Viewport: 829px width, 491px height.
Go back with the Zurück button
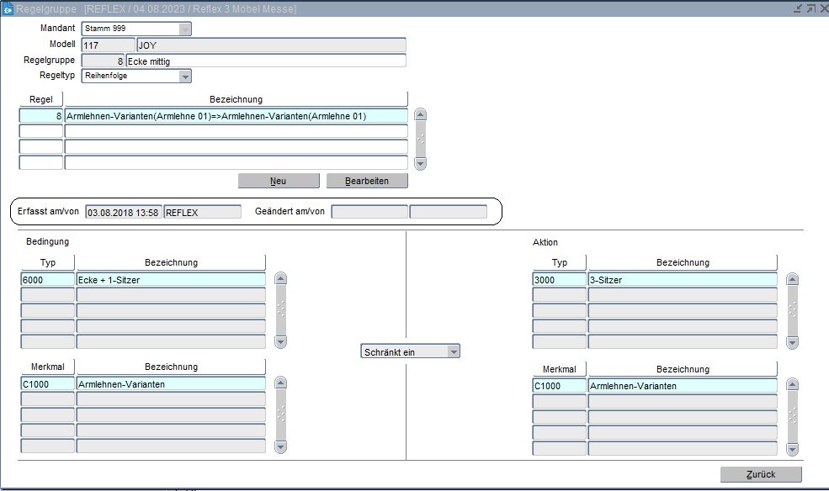click(x=761, y=474)
